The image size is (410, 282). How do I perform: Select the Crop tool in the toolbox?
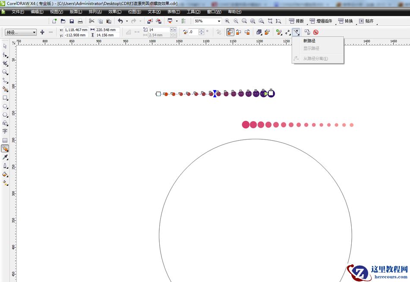click(5, 63)
